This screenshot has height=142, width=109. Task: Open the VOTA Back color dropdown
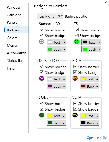90,123
